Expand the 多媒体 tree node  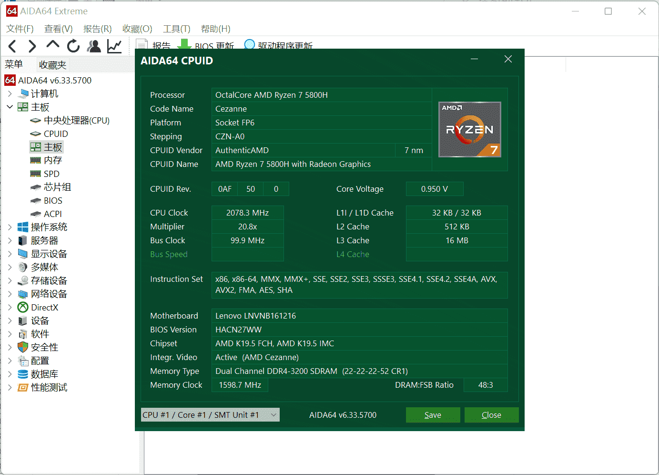click(x=10, y=267)
